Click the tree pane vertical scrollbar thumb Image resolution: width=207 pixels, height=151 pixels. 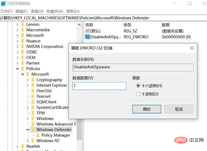pos(79,129)
